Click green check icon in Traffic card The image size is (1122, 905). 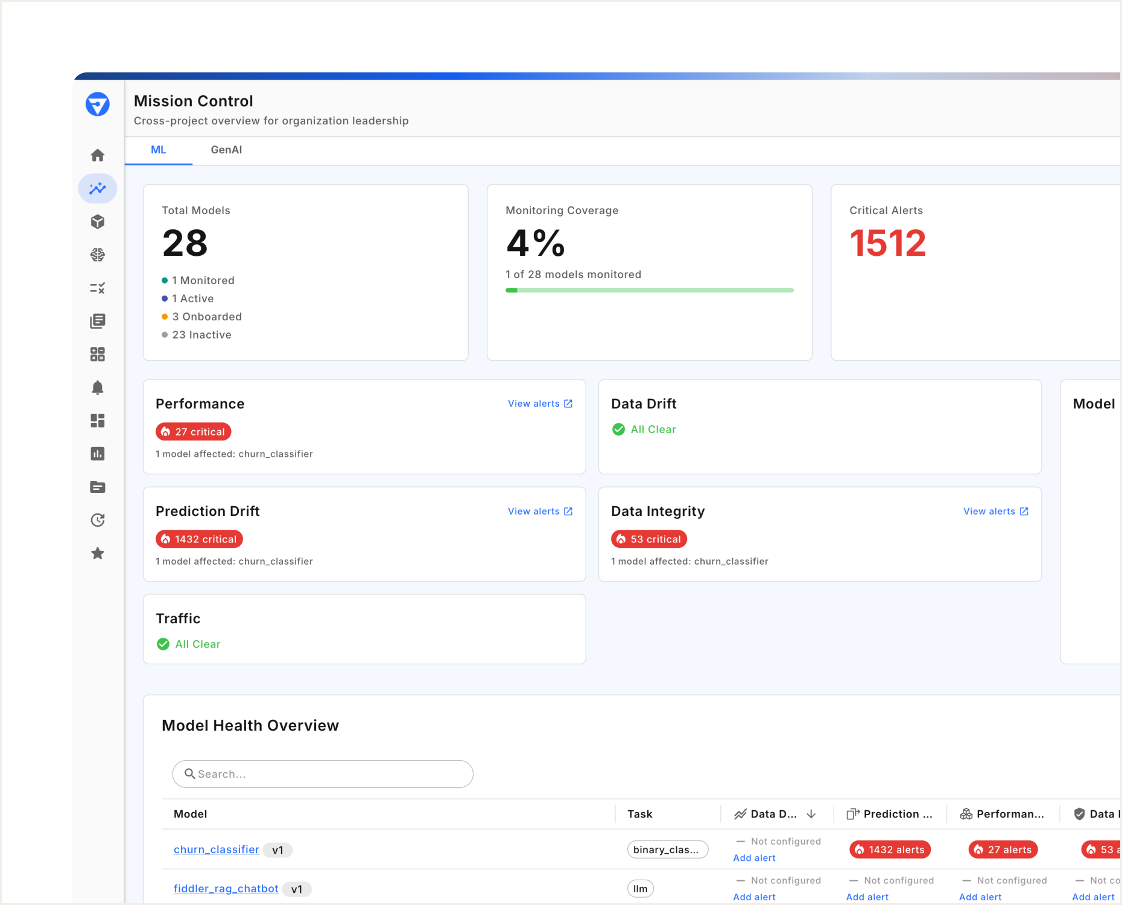pos(163,644)
